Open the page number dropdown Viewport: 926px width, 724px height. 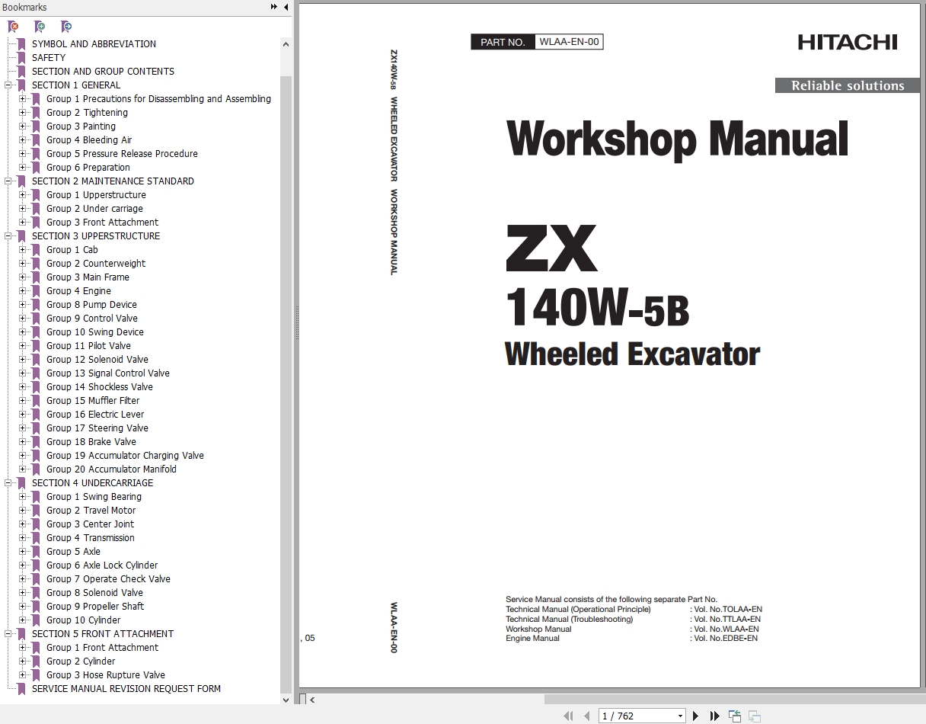pyautogui.click(x=680, y=716)
